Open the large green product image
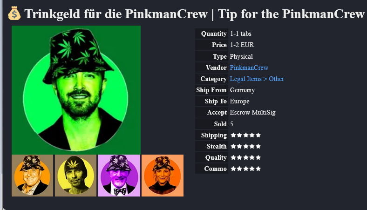 [x=76, y=90]
